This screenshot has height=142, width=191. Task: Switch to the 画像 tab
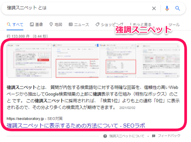36,25
